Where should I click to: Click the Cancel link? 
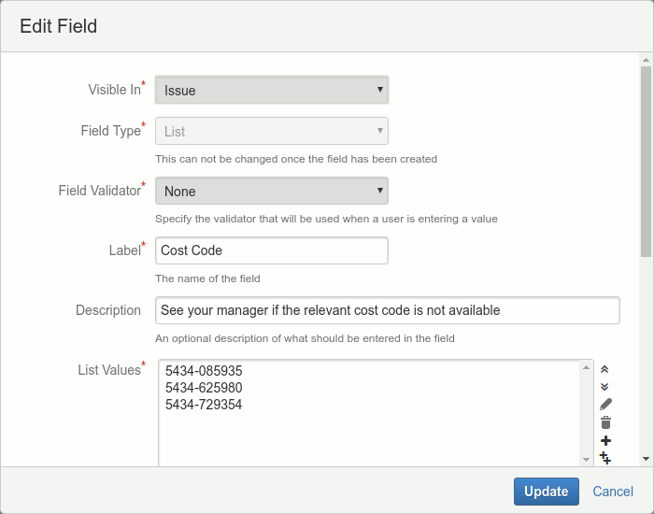tap(613, 492)
